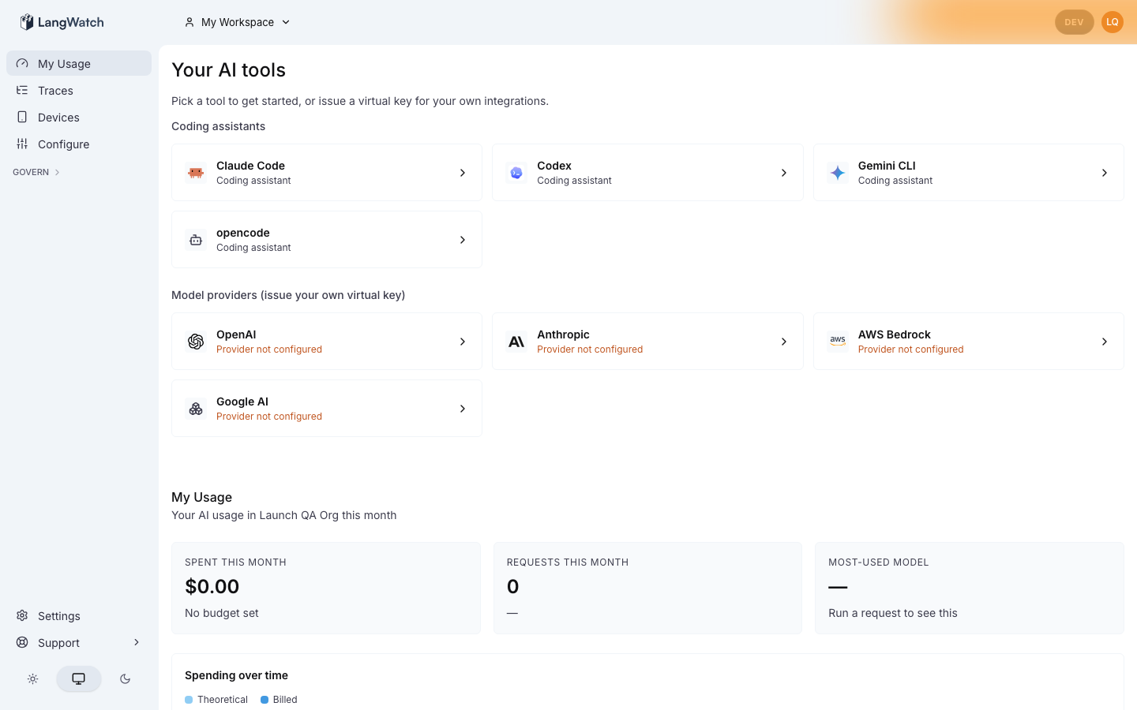Click the chevron on AWS Bedrock card
The width and height of the screenshot is (1137, 710).
1105,342
